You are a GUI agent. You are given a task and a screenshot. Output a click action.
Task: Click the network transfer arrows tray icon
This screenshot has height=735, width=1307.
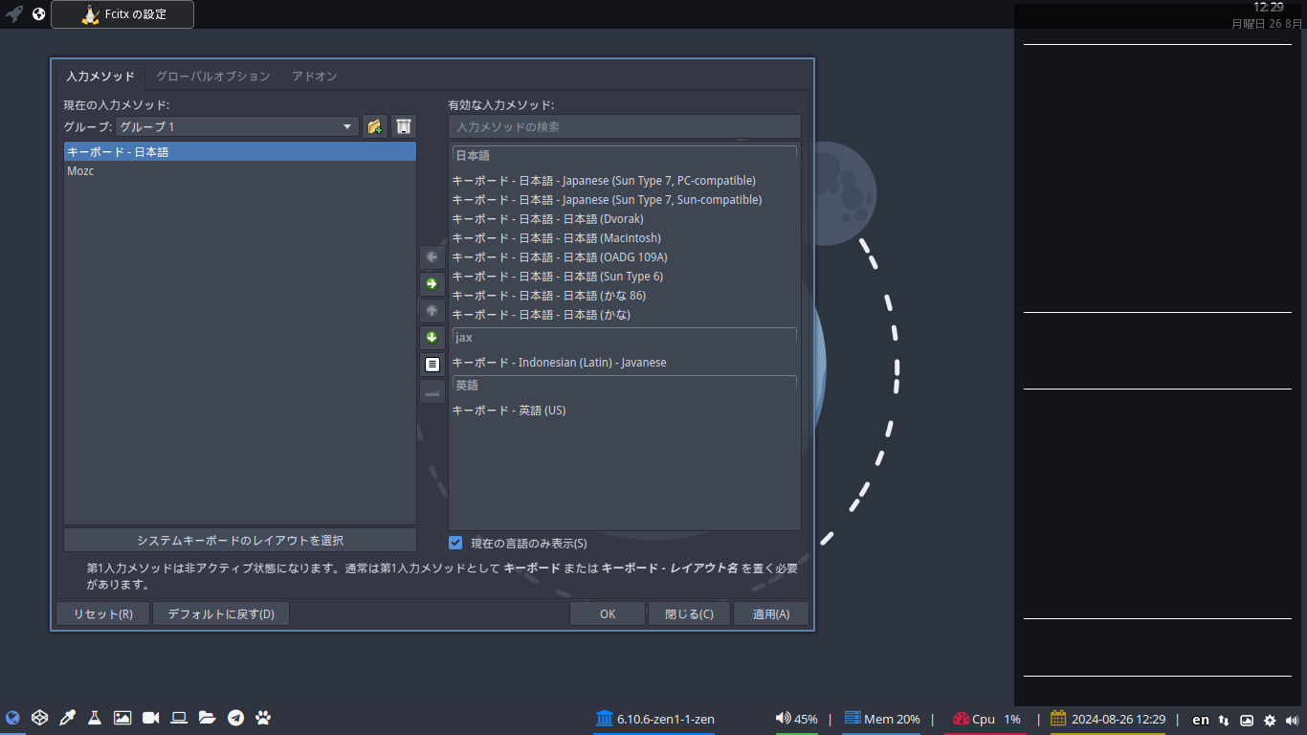[1224, 720]
